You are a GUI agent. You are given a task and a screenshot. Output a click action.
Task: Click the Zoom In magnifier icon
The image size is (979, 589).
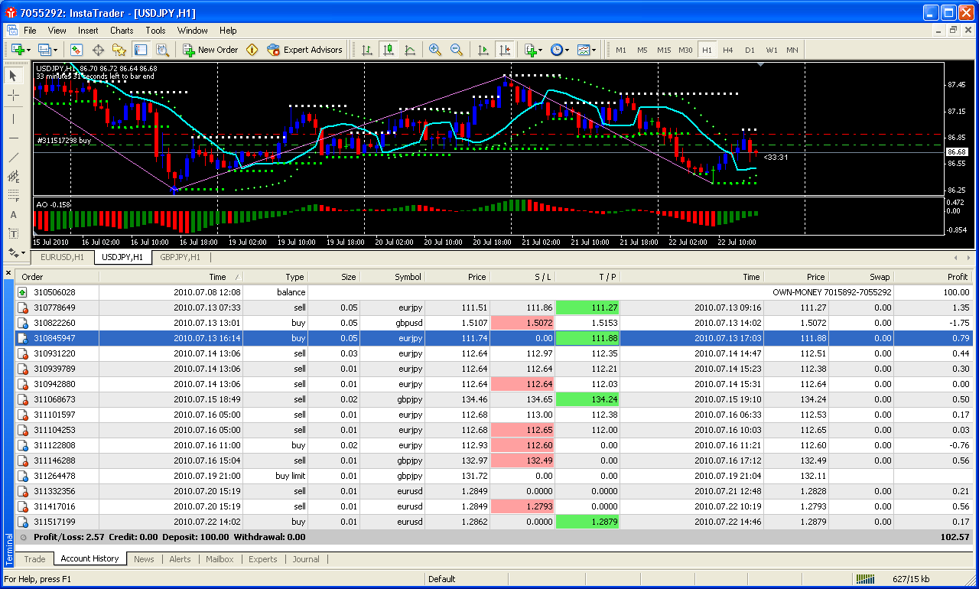coord(435,50)
